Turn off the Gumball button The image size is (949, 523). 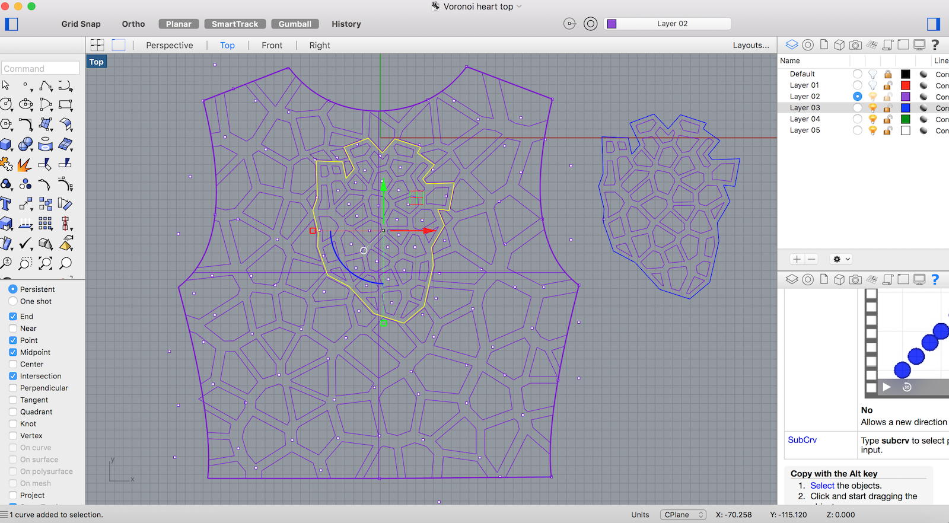(x=295, y=24)
